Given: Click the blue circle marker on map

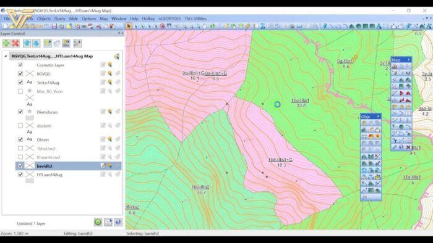Looking at the screenshot, I should coord(277,104).
